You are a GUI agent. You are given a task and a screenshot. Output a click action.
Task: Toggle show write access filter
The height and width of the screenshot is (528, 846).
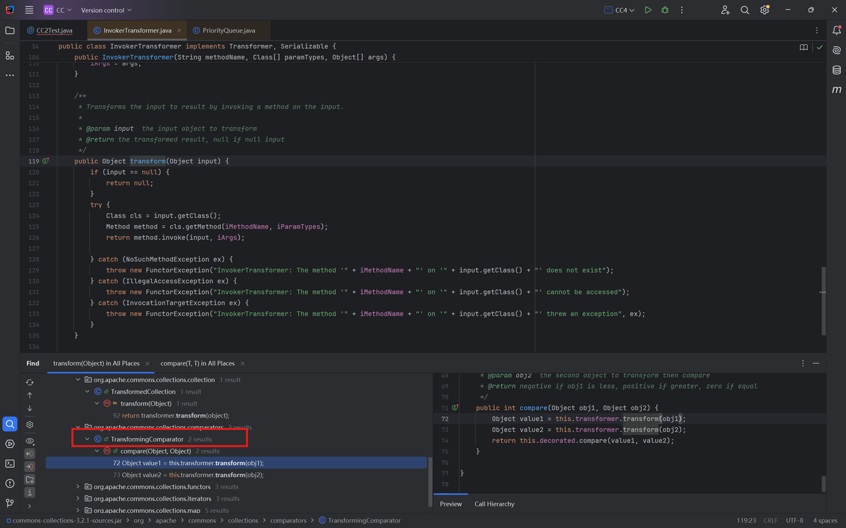pyautogui.click(x=30, y=467)
